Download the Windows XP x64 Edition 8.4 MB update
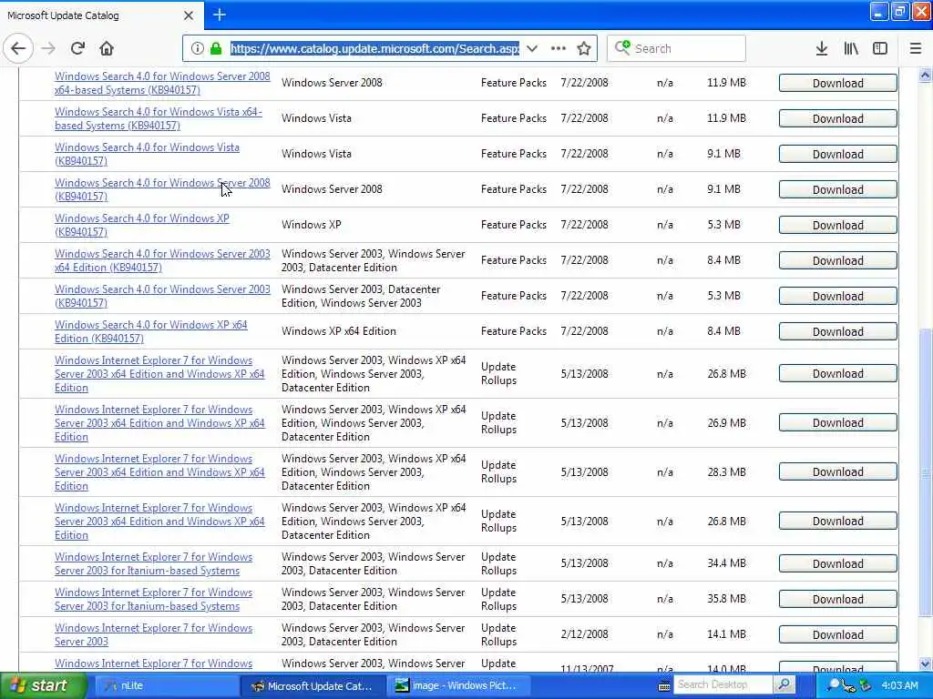The width and height of the screenshot is (933, 699). tap(838, 331)
